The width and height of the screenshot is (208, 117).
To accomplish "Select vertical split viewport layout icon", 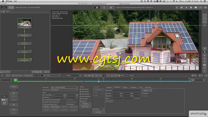I will coord(205,15).
